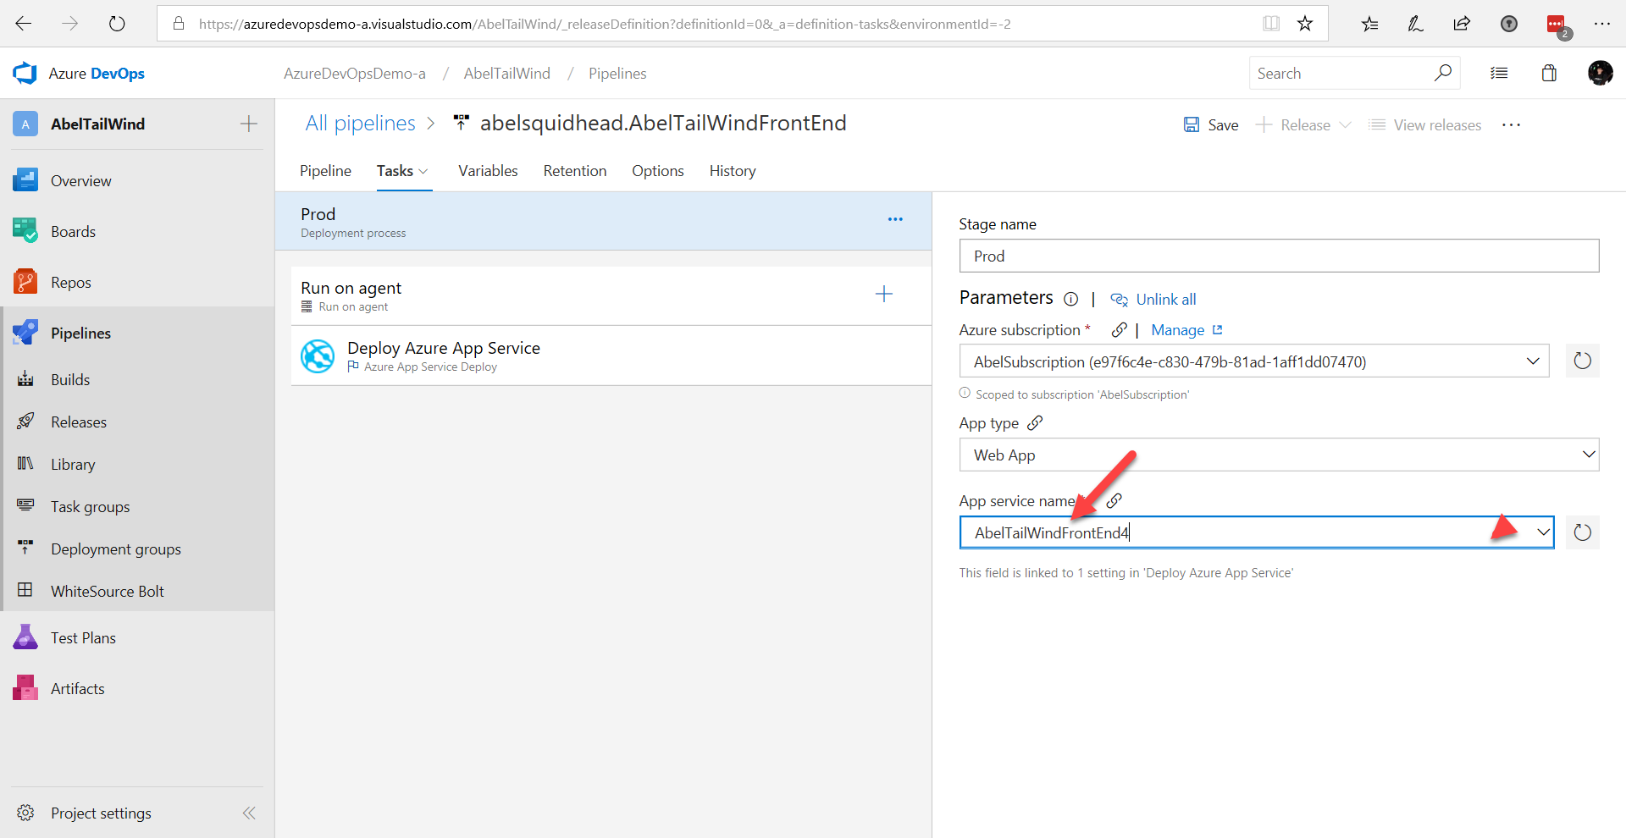Viewport: 1626px width, 838px height.
Task: Open favorites hub icon
Action: coord(1369,24)
